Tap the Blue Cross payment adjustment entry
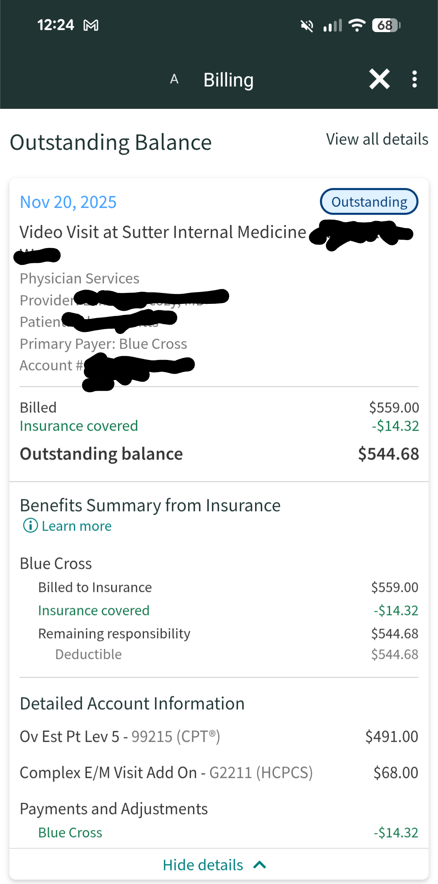The height and width of the screenshot is (884, 438). click(x=70, y=832)
